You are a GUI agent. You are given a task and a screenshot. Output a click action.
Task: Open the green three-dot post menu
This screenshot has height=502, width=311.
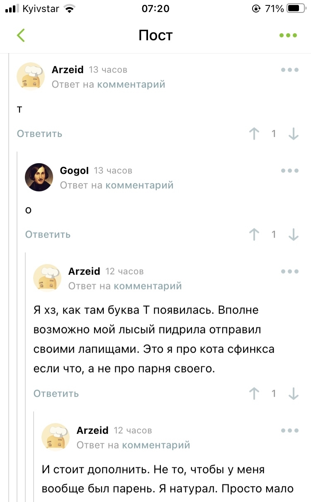(288, 36)
